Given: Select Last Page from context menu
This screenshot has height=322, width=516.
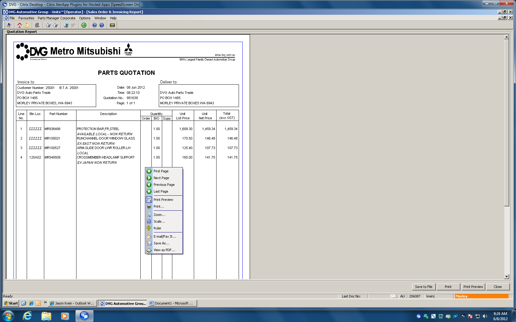Looking at the screenshot, I should click(x=164, y=191).
